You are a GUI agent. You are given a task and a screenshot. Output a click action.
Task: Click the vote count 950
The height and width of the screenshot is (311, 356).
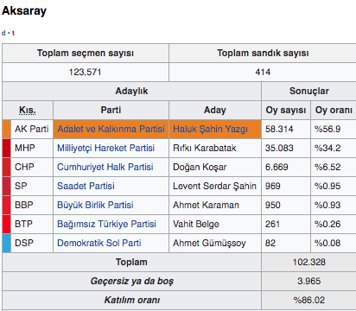point(273,205)
